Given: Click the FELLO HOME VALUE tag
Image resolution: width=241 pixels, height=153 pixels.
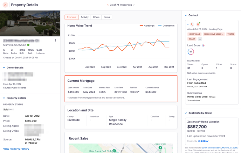Looking at the screenshot, I should 214,34.
